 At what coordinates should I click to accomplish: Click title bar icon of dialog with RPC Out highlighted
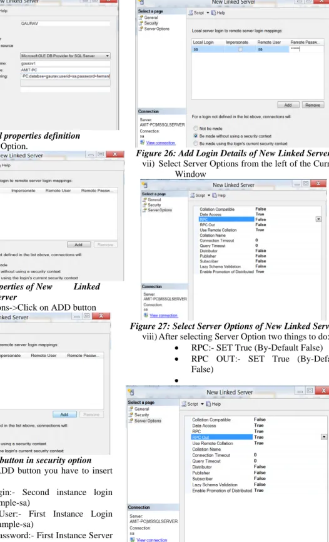click(x=131, y=392)
